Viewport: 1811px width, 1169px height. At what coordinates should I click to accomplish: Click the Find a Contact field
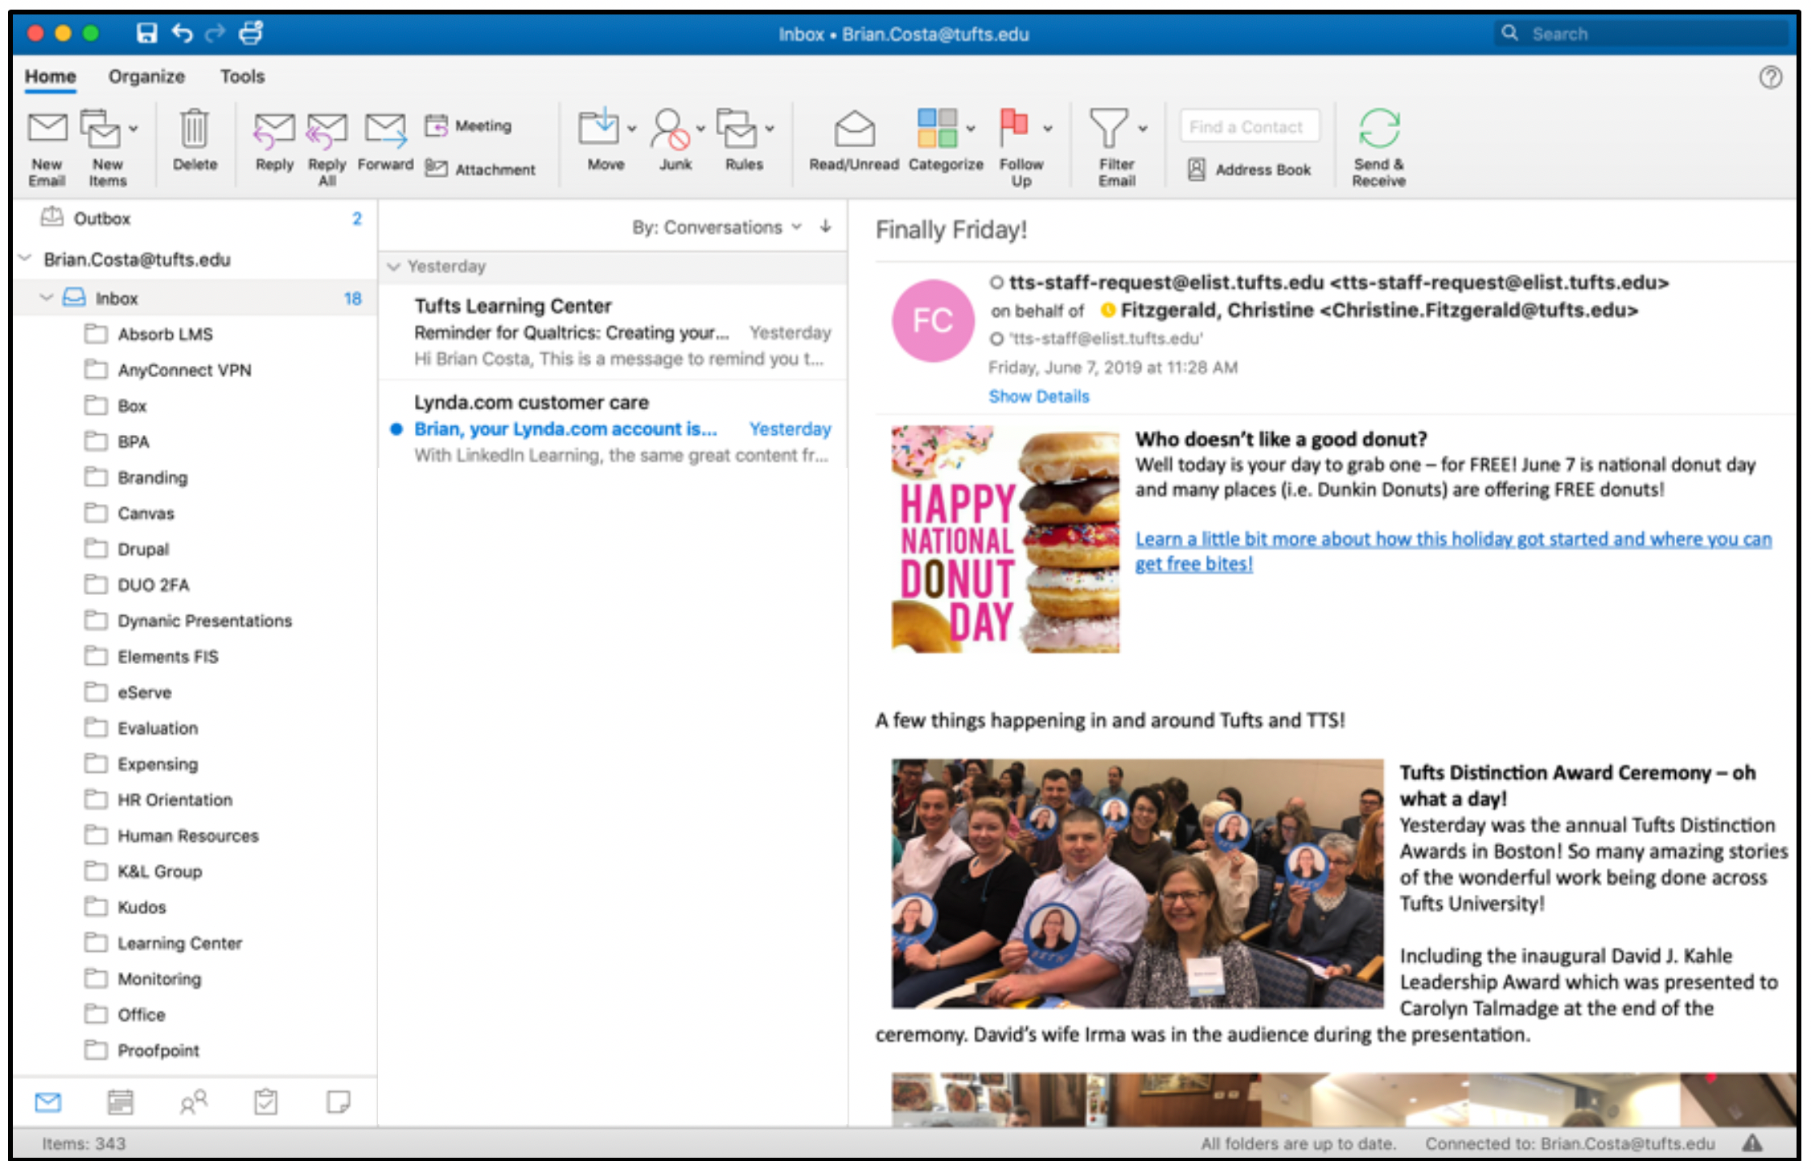(1249, 126)
